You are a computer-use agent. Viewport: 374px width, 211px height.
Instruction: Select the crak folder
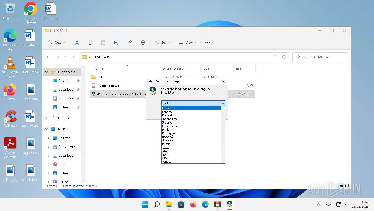coord(100,77)
